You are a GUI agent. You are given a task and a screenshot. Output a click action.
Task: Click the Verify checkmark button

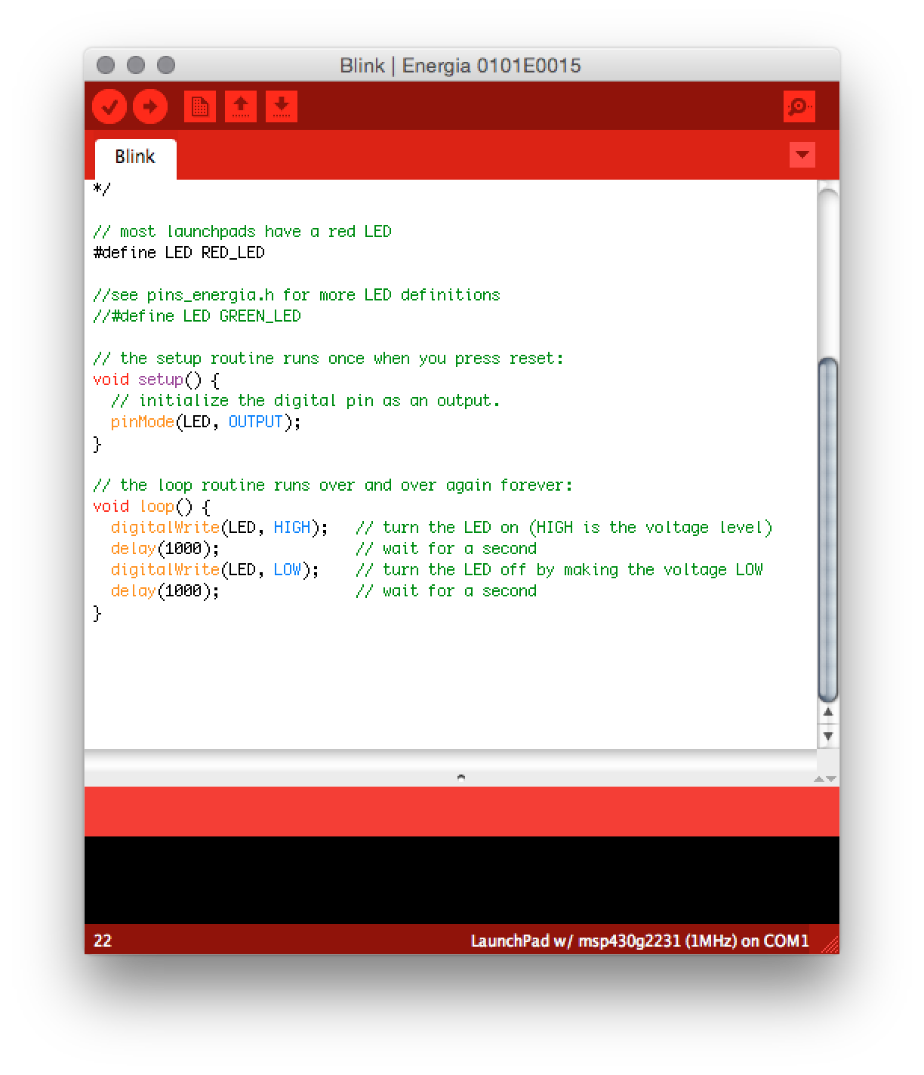pyautogui.click(x=109, y=106)
